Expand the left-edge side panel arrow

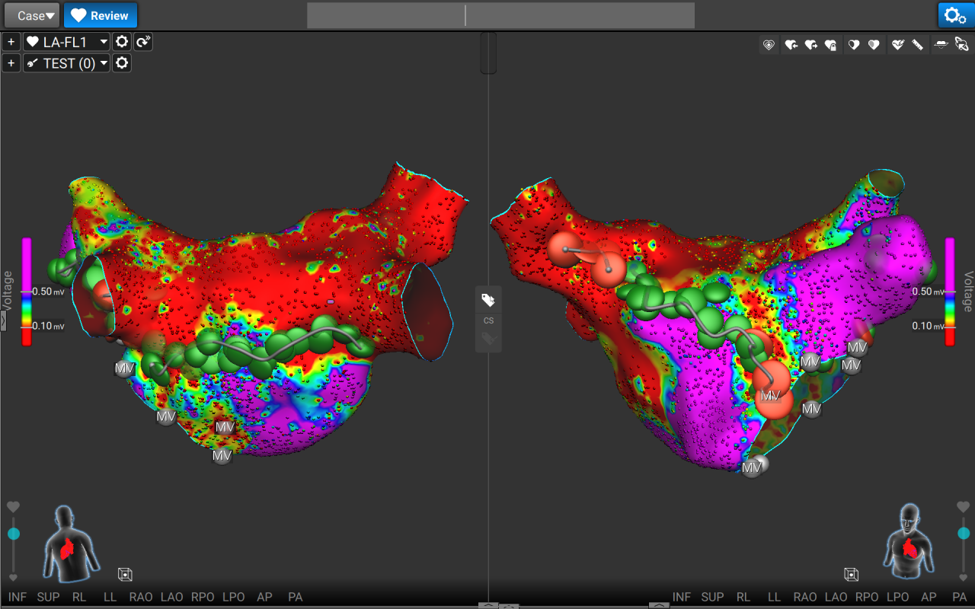pos(3,321)
